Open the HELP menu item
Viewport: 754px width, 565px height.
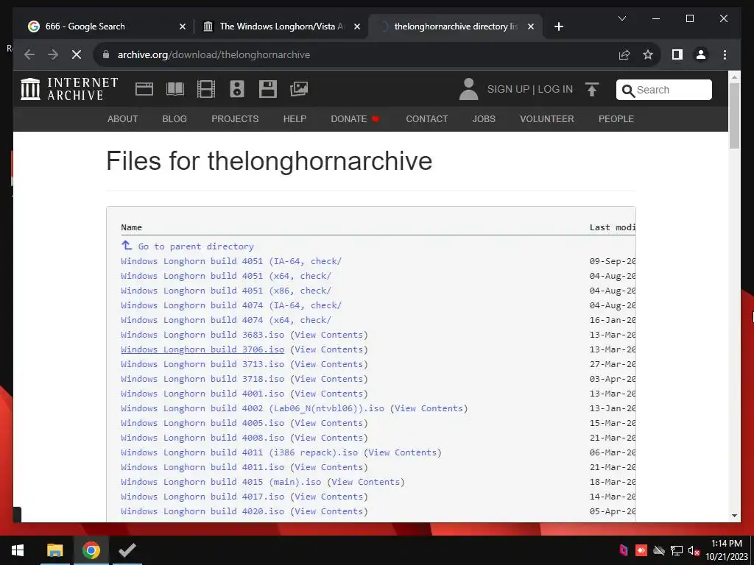pyautogui.click(x=295, y=119)
